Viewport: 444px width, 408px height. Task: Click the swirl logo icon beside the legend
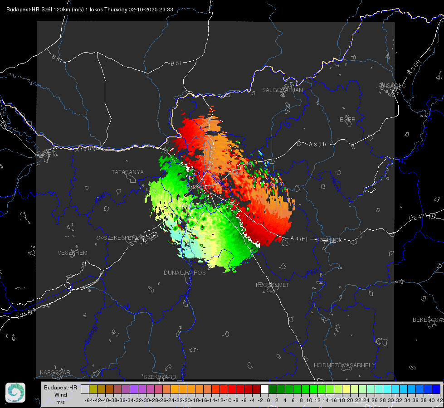coord(15,393)
